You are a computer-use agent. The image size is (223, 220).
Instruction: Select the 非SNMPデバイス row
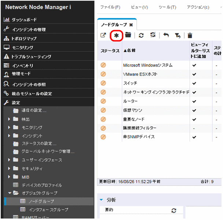coord(159,137)
